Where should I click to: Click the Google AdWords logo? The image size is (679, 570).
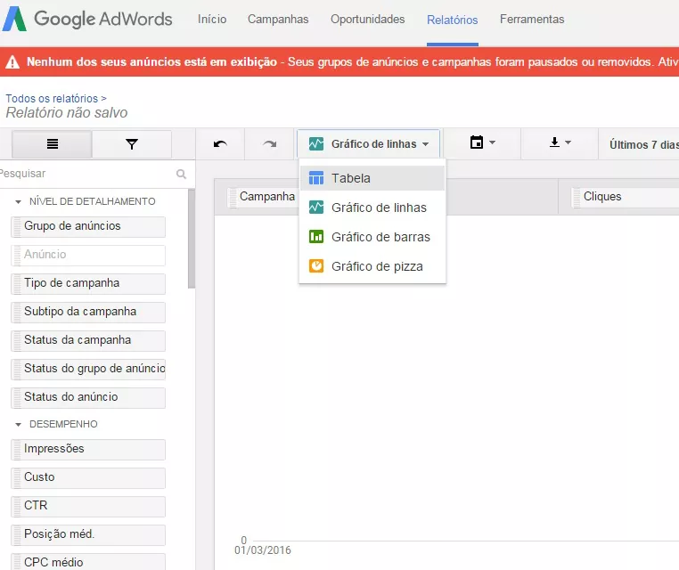pyautogui.click(x=87, y=19)
